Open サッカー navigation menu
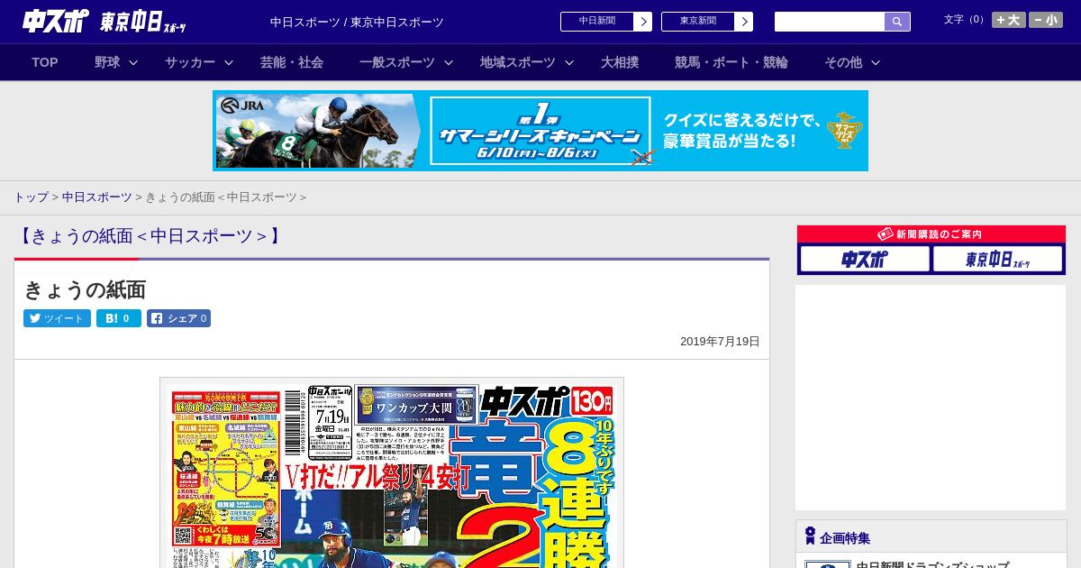The height and width of the screenshot is (568, 1081). [x=190, y=62]
